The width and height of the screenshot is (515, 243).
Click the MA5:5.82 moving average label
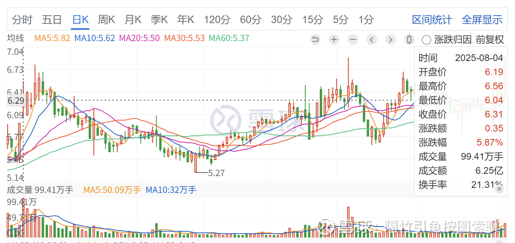(52, 38)
